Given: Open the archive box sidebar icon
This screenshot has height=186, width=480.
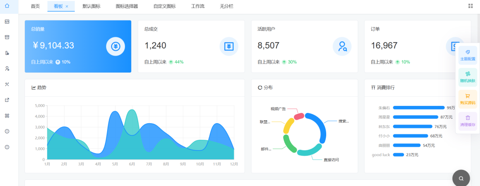Looking at the screenshot, I should 7,37.
